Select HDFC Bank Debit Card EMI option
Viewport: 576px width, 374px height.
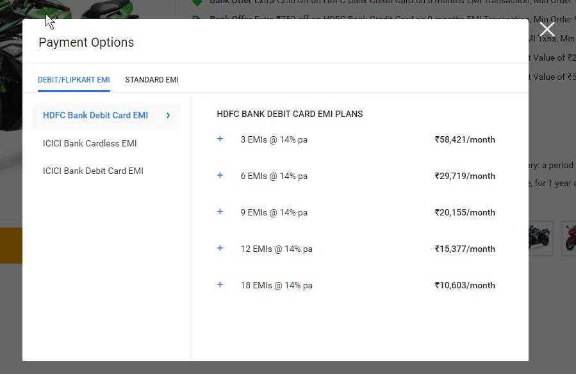pos(106,116)
